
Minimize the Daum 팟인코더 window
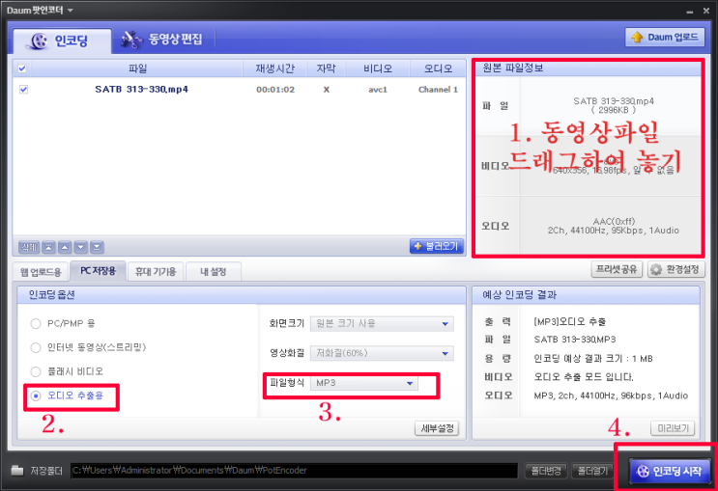(690, 11)
